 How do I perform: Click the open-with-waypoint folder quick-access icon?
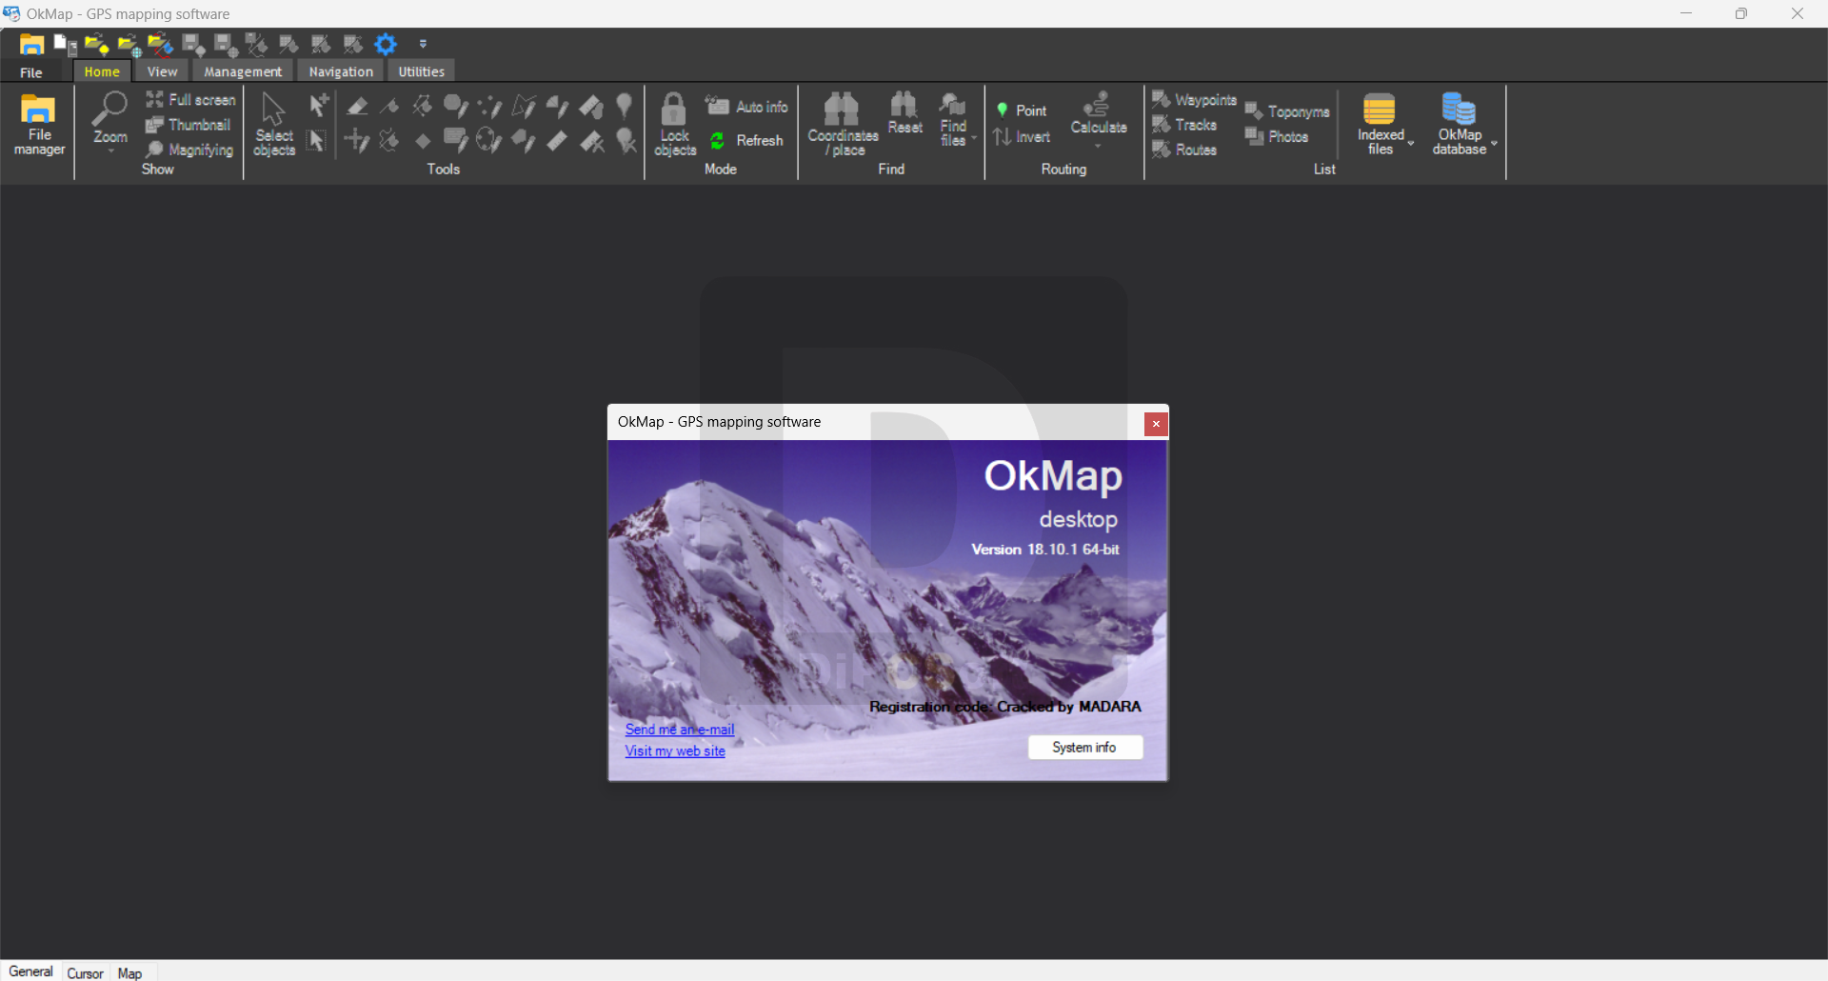point(96,44)
